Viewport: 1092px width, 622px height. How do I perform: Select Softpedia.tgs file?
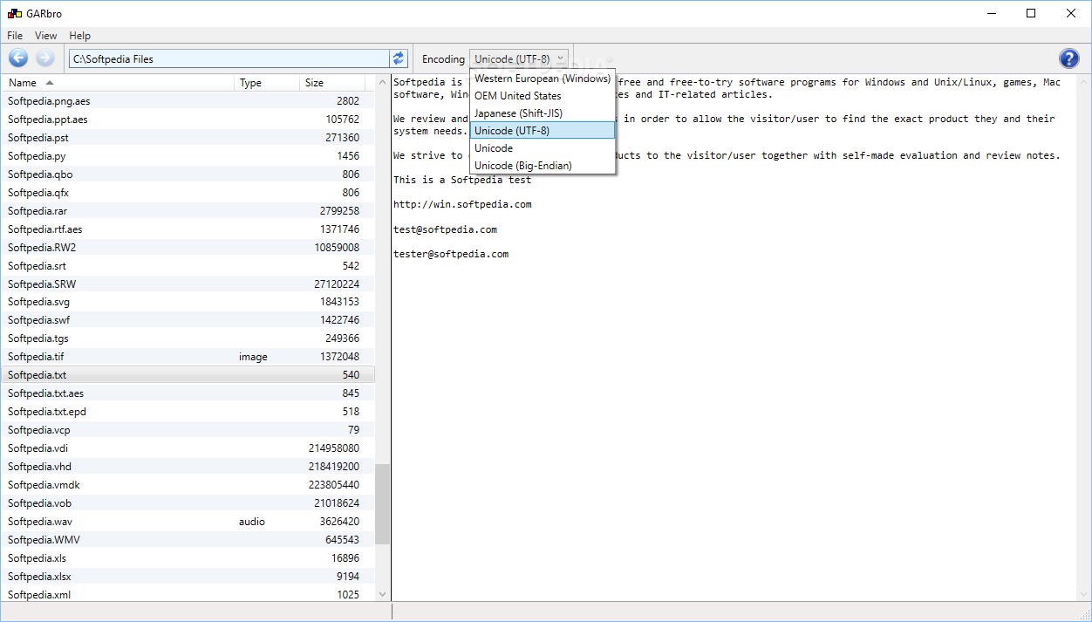(x=188, y=338)
